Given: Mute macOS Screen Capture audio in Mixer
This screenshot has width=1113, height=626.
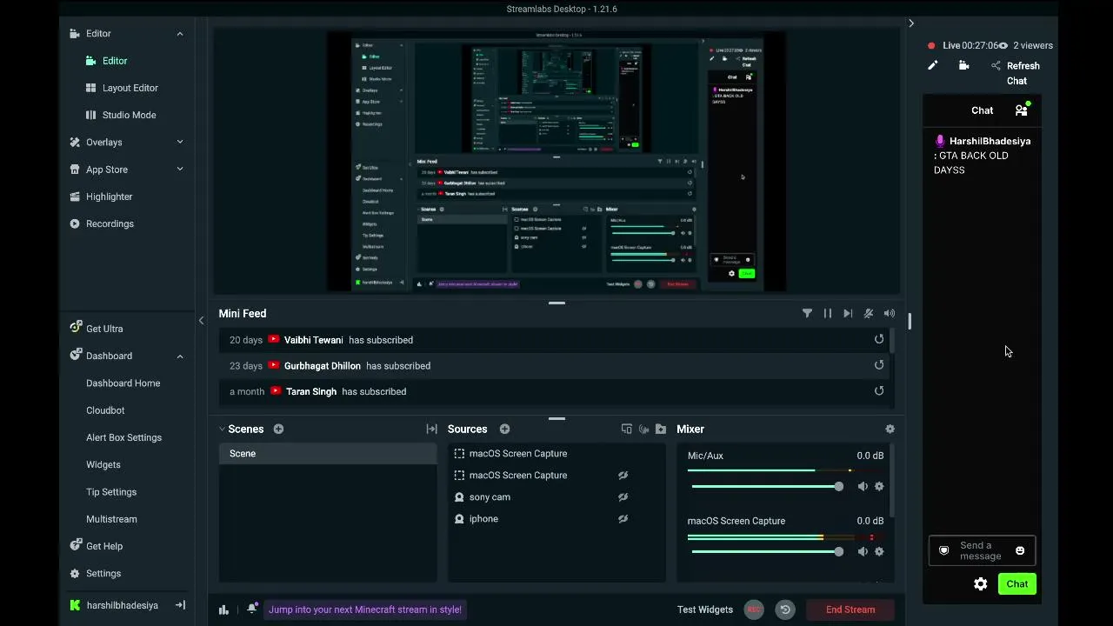Looking at the screenshot, I should click(863, 551).
